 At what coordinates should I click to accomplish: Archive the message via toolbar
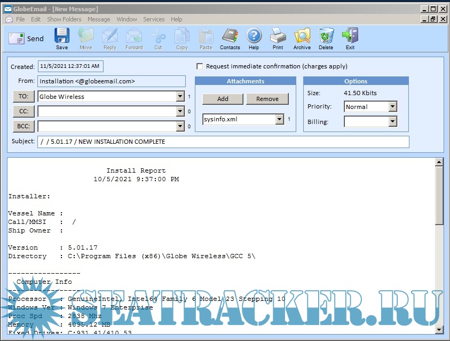[x=302, y=36]
